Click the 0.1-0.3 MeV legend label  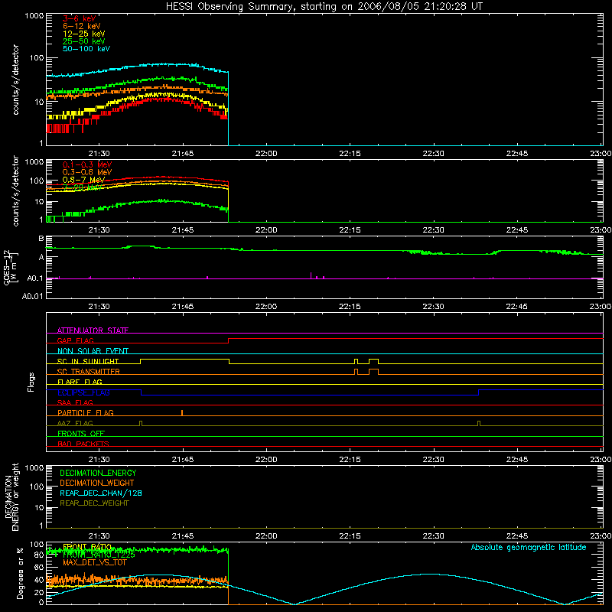[87, 164]
